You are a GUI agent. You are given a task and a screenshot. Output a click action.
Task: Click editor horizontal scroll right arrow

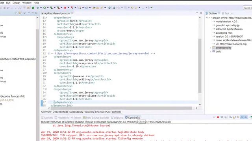click(x=196, y=108)
